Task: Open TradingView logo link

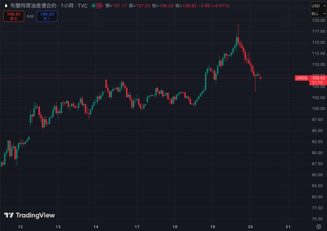Action: (x=29, y=215)
